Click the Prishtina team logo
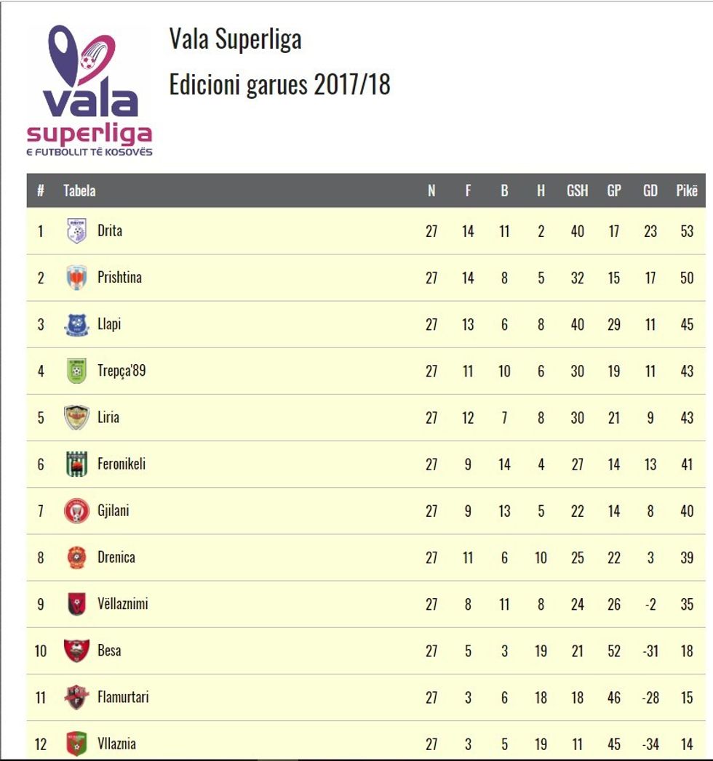This screenshot has width=713, height=761. [76, 278]
